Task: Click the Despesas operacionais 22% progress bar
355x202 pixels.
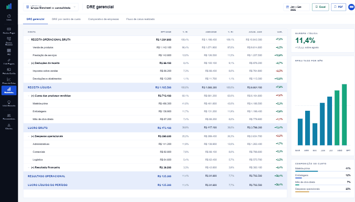Action: (x=323, y=192)
